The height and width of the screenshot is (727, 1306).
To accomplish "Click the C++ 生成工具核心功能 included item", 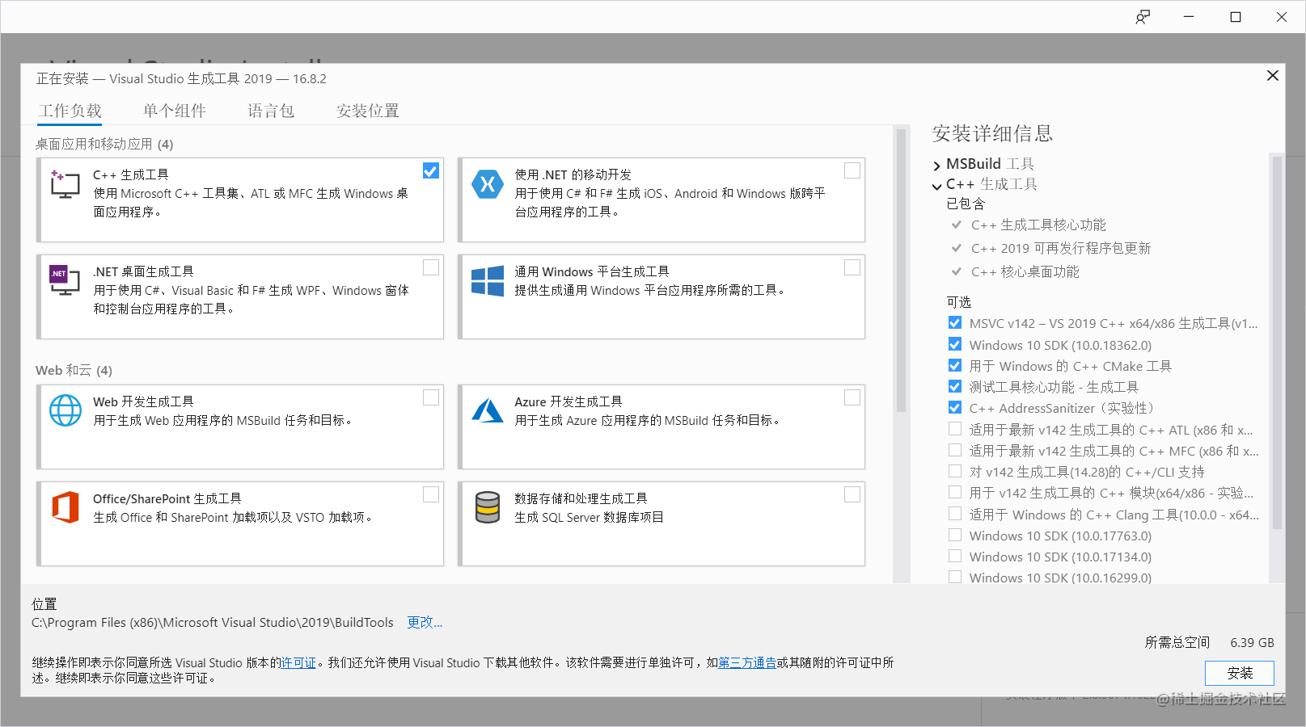I will pos(1038,225).
